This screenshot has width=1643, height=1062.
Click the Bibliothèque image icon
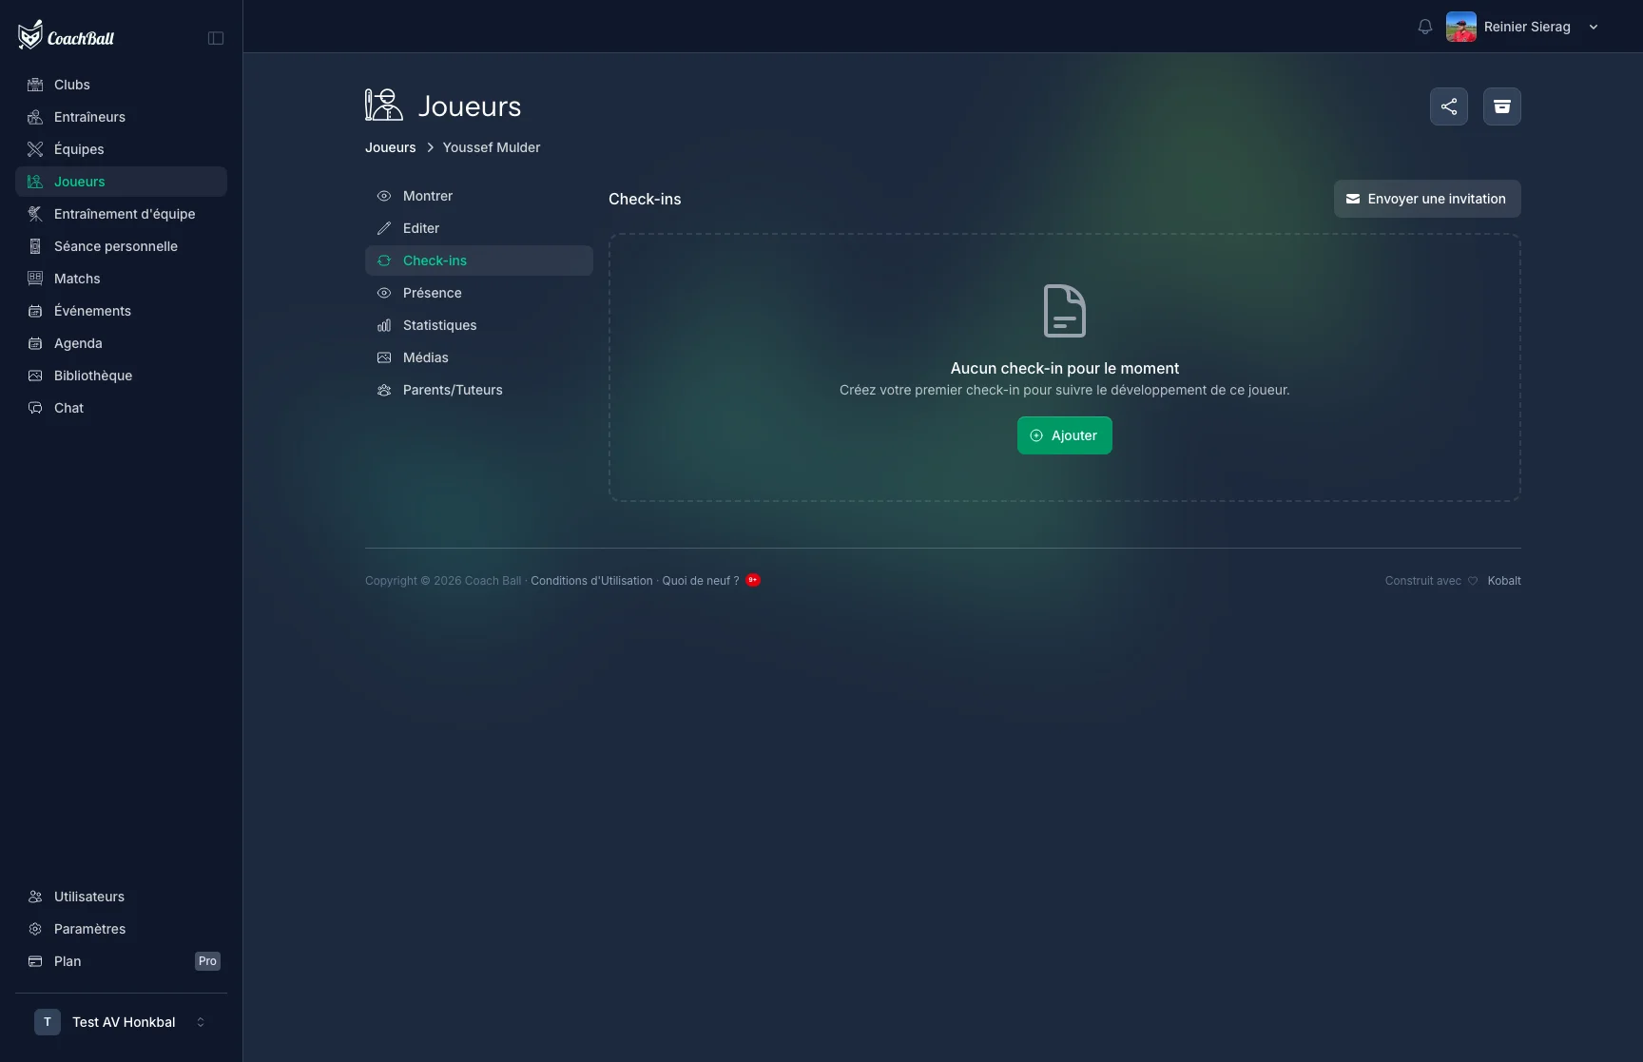[35, 376]
